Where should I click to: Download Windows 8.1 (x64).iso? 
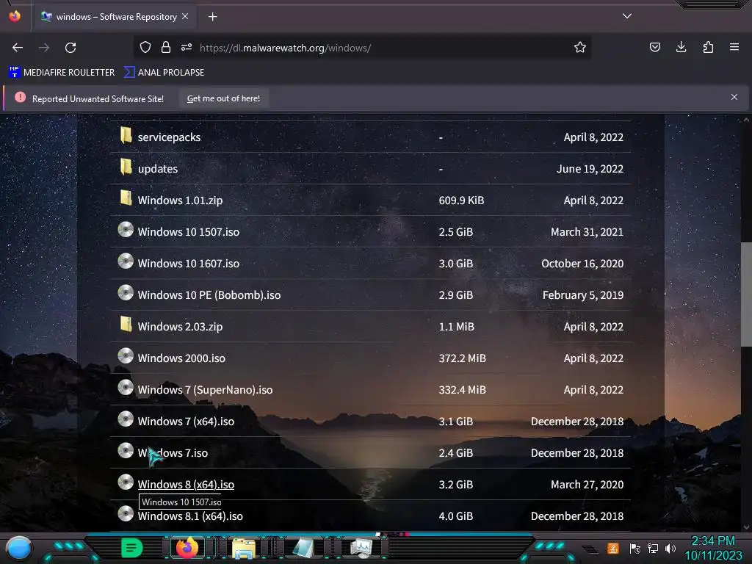coord(190,516)
